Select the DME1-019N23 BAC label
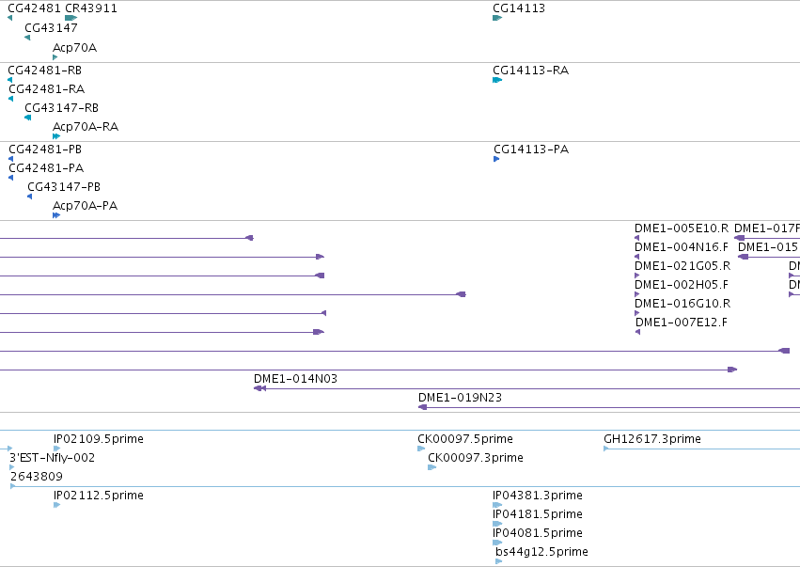This screenshot has height=567, width=800. [x=461, y=398]
